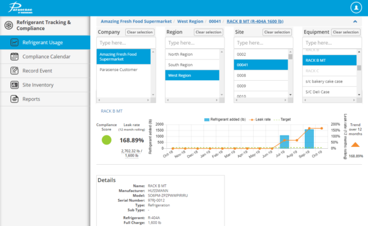Collapse the filter panel with chevron
Screen dimensions: 368x226
point(355,21)
